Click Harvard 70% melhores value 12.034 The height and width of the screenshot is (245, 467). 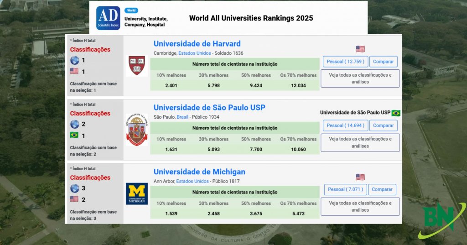[x=298, y=85]
